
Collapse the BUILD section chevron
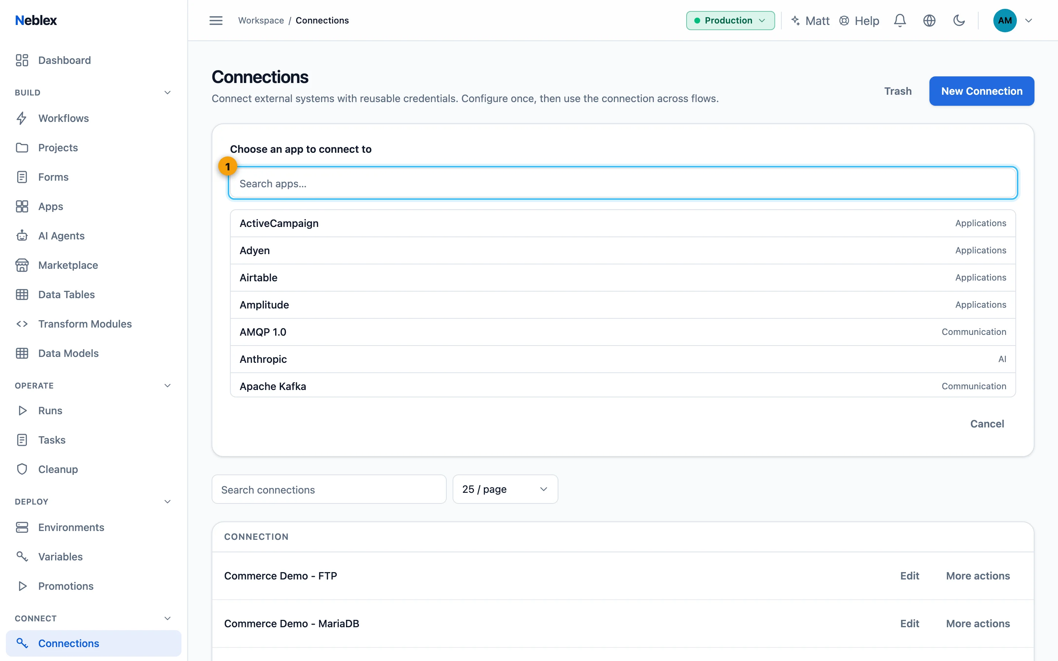click(x=167, y=92)
